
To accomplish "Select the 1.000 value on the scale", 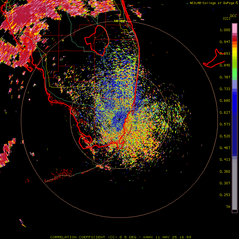I will click(225, 30).
